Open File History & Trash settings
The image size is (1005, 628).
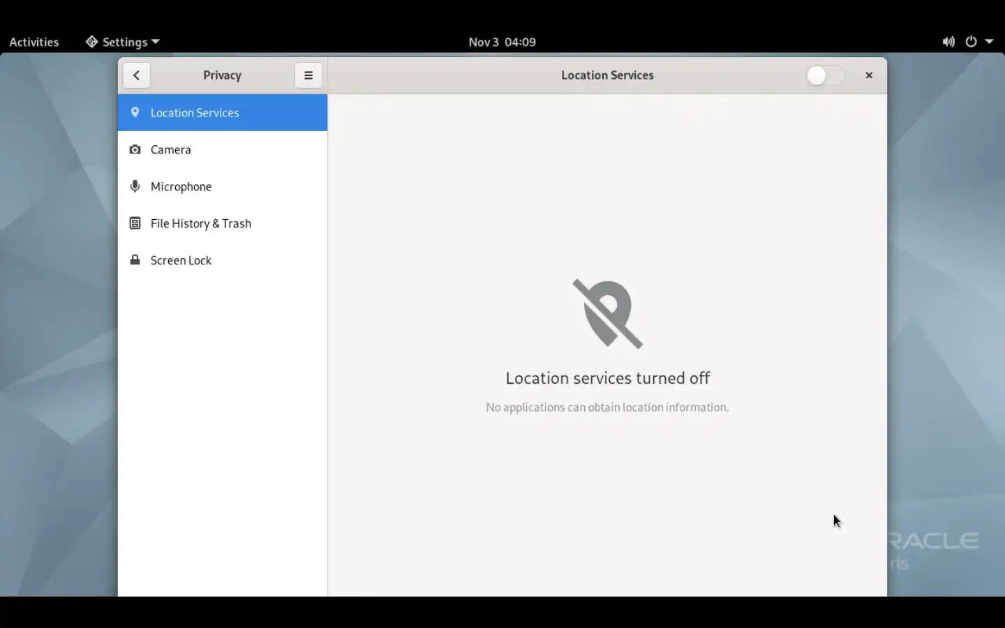pos(223,223)
